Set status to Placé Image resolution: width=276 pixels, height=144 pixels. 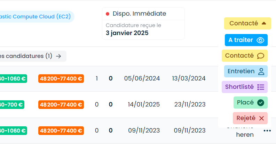tap(251, 103)
